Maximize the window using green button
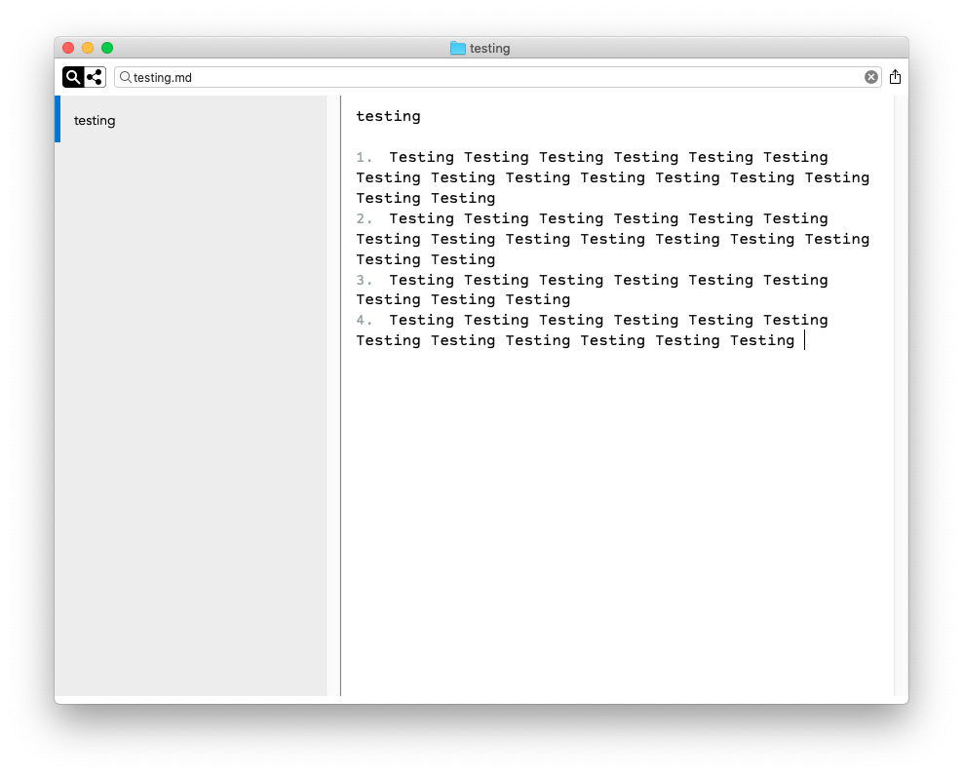 click(107, 48)
